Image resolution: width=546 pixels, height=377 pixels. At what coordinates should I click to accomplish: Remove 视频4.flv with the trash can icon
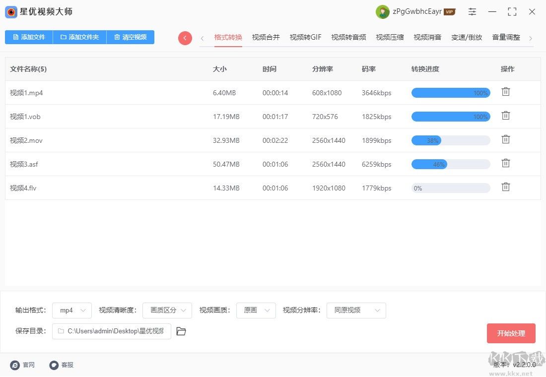point(506,188)
